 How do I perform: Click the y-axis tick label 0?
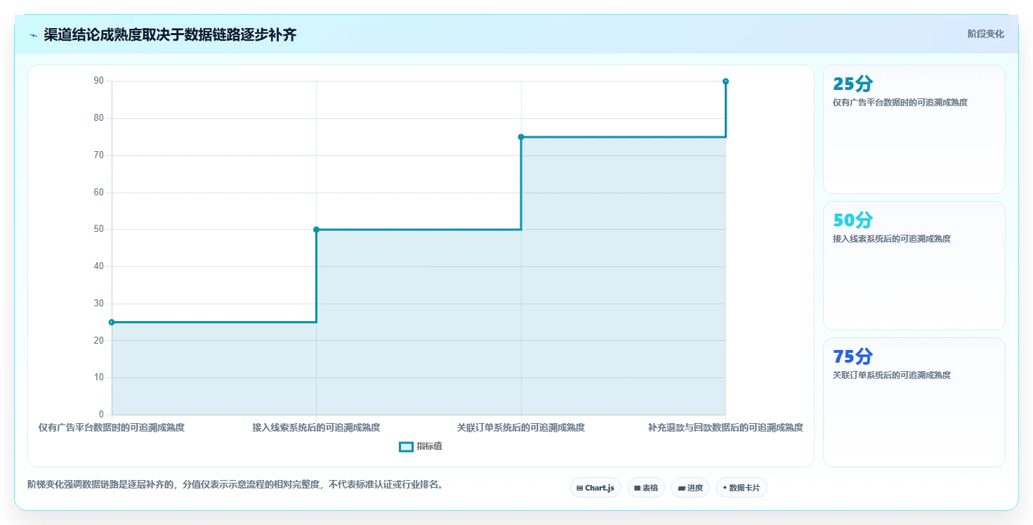pos(102,415)
